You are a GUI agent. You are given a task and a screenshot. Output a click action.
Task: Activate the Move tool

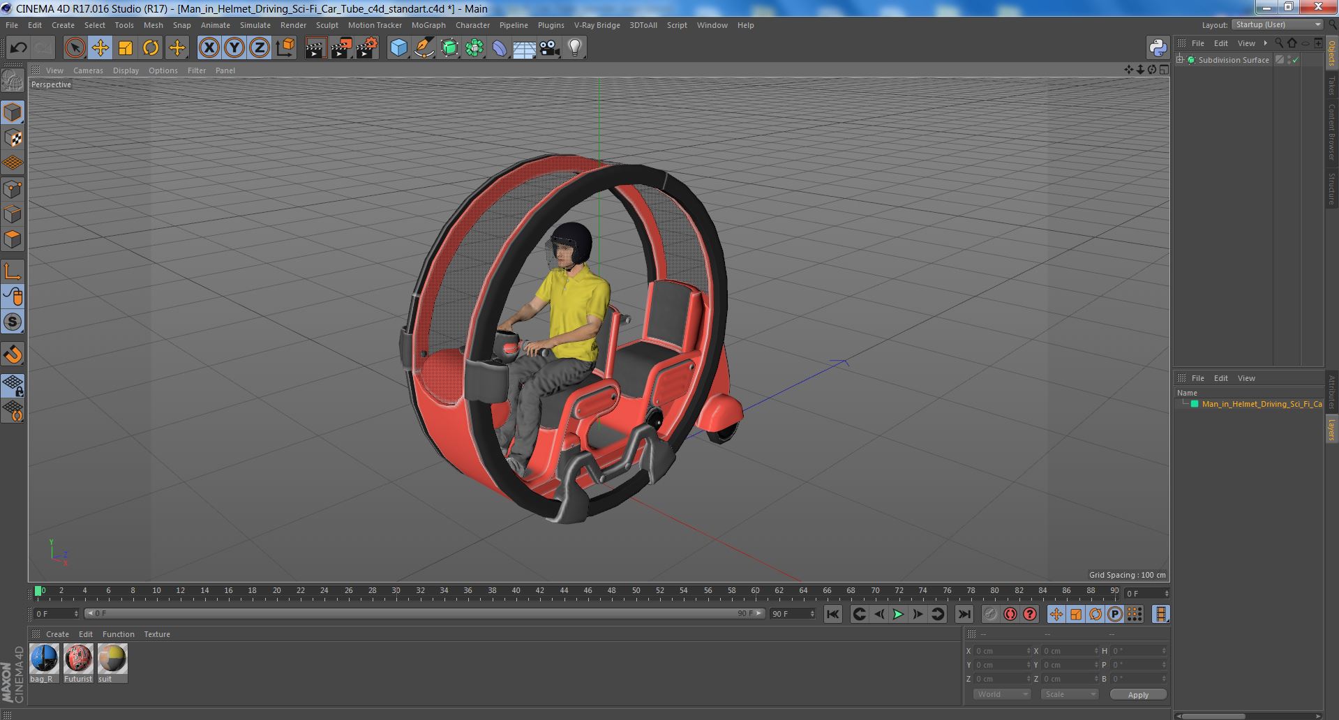click(100, 48)
